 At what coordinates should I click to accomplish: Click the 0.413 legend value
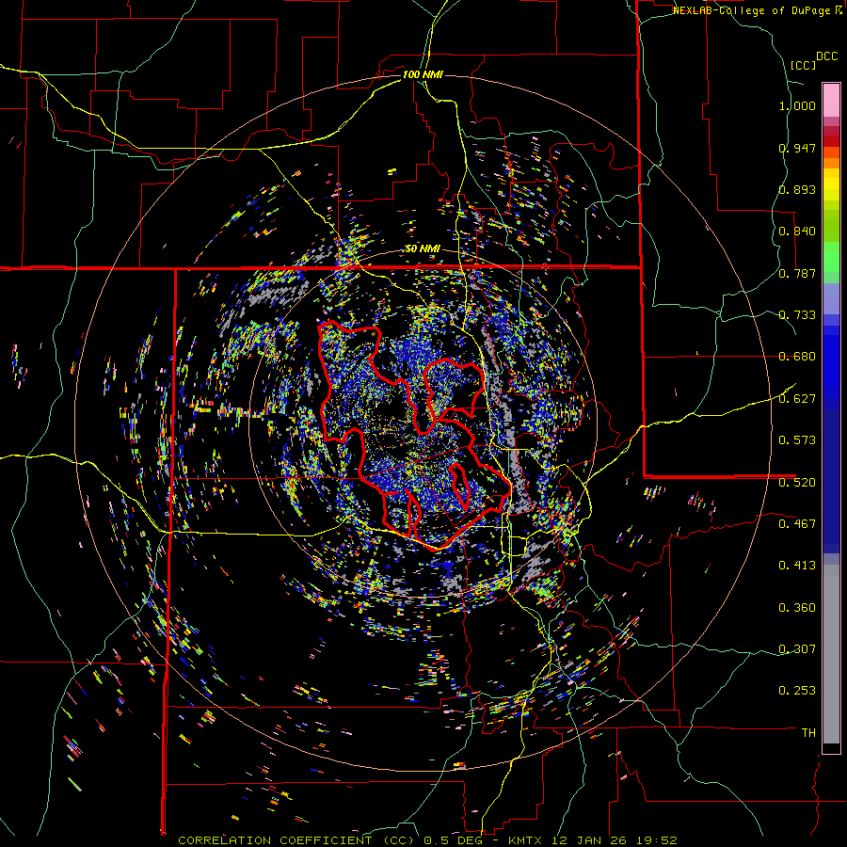point(797,566)
